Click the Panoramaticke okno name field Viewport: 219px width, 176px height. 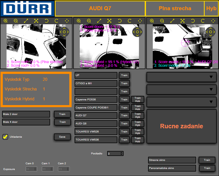pyautogui.click(x=172, y=168)
